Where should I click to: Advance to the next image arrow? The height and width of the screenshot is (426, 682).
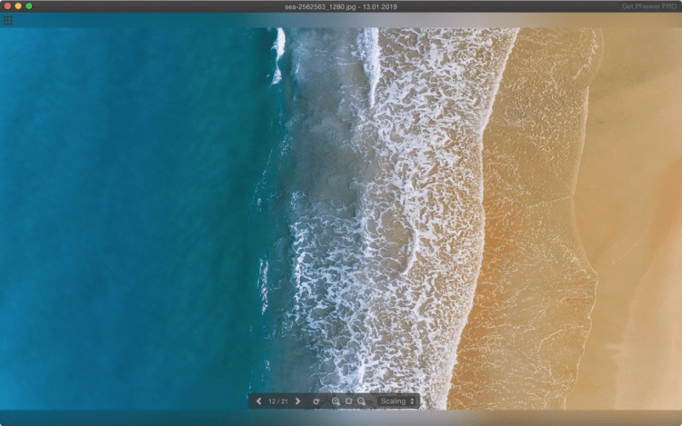coord(297,401)
